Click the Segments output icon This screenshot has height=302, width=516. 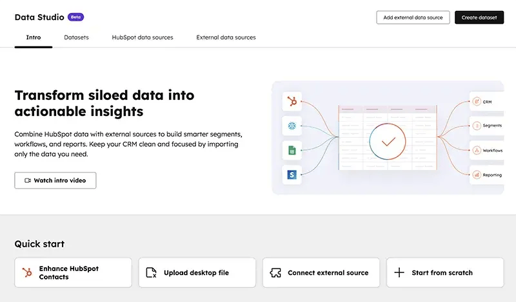point(477,126)
